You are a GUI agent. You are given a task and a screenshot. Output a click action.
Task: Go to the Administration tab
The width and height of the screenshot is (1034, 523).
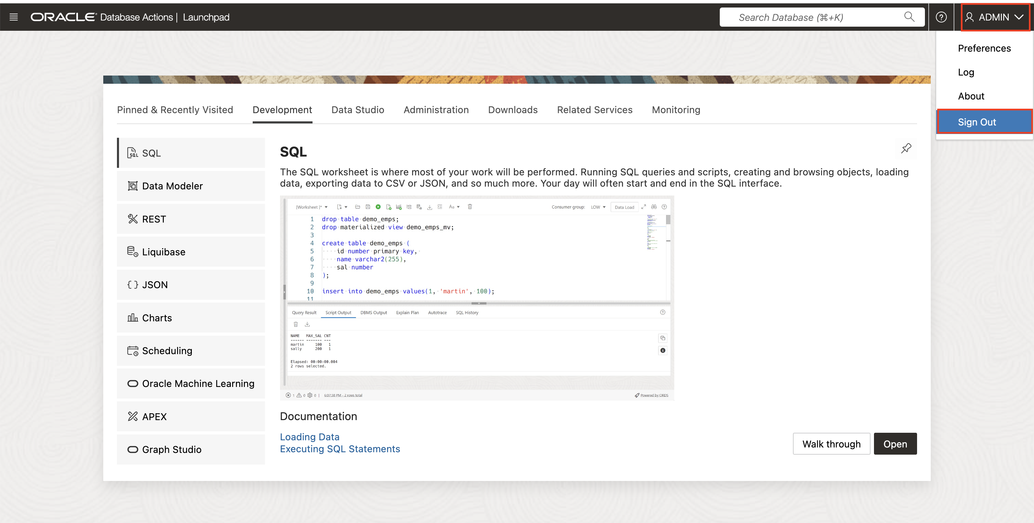pos(436,110)
